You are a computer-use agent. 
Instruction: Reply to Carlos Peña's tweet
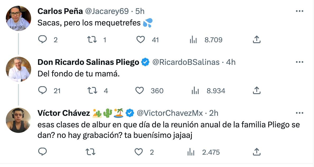click(x=42, y=40)
